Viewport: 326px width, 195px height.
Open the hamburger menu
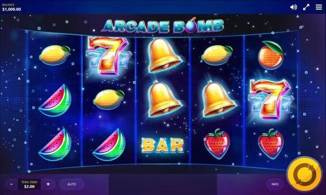(x=319, y=7)
